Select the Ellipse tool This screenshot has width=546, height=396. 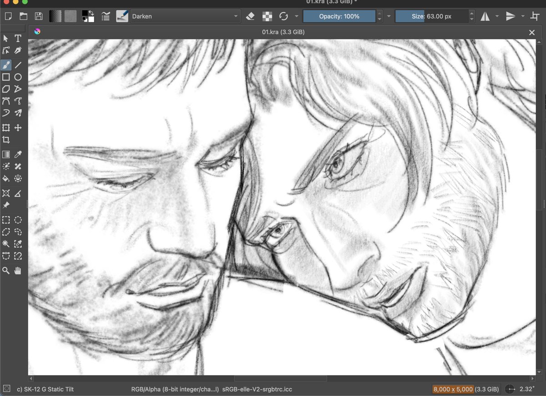tap(18, 77)
